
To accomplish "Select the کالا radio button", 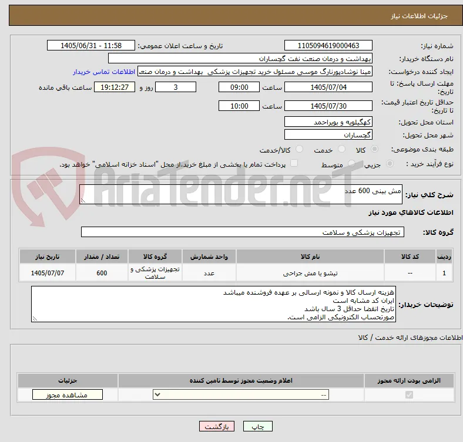I will pos(374,149).
